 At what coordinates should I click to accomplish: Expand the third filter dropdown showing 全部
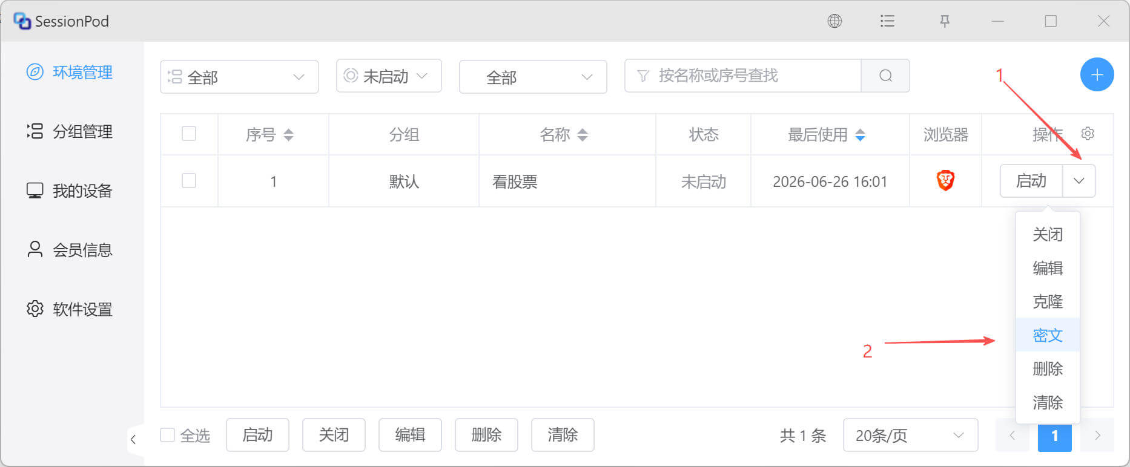[533, 77]
